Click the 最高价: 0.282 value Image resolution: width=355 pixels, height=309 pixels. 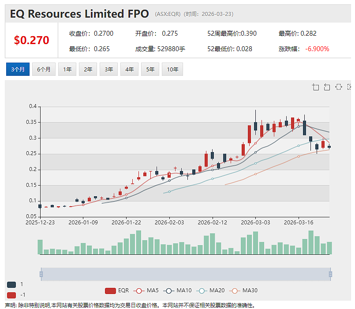298,34
